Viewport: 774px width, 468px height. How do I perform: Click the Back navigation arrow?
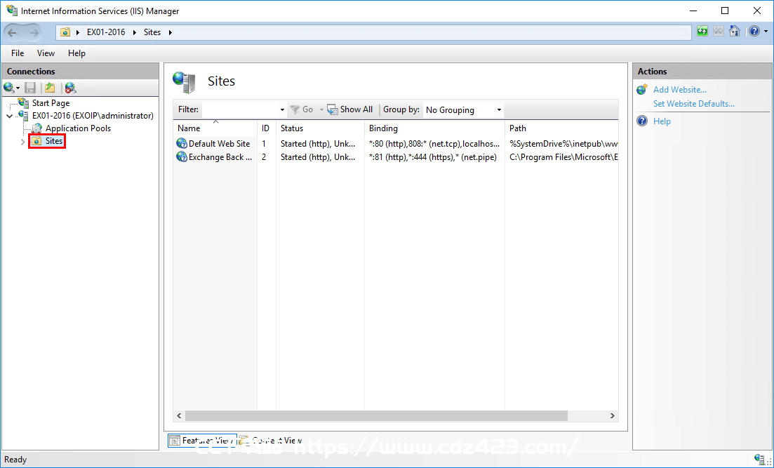(x=13, y=32)
